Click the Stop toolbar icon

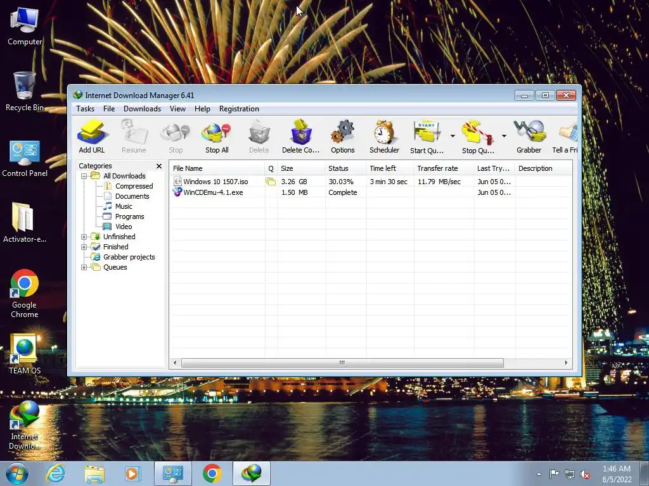[x=176, y=136]
